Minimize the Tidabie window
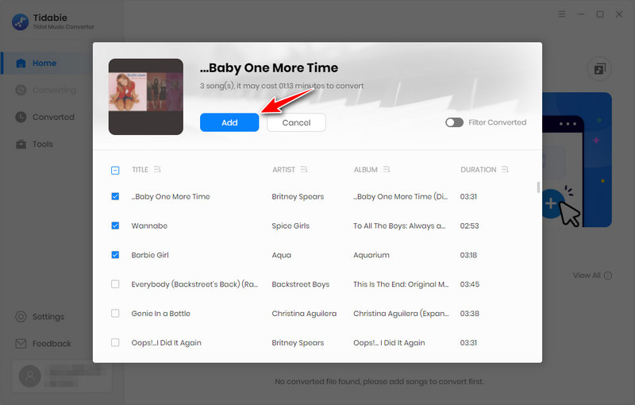The image size is (635, 405). click(x=581, y=14)
